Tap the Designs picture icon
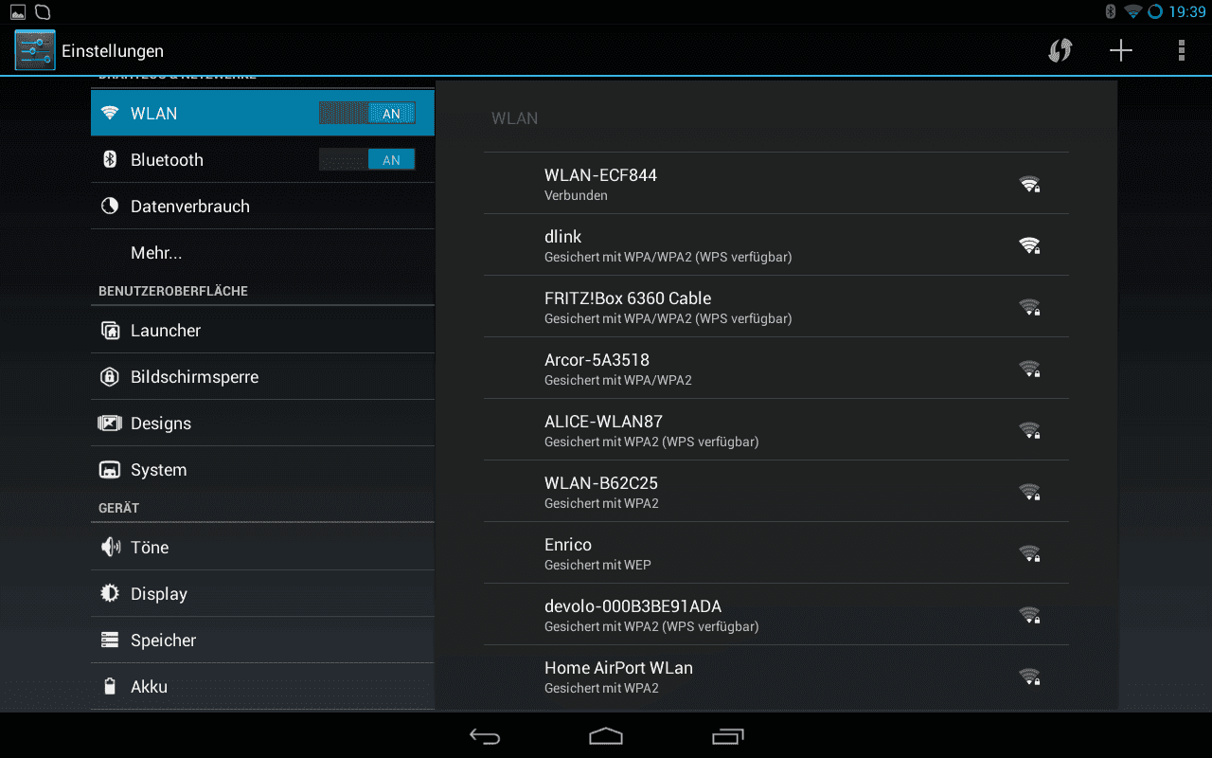 [x=110, y=423]
